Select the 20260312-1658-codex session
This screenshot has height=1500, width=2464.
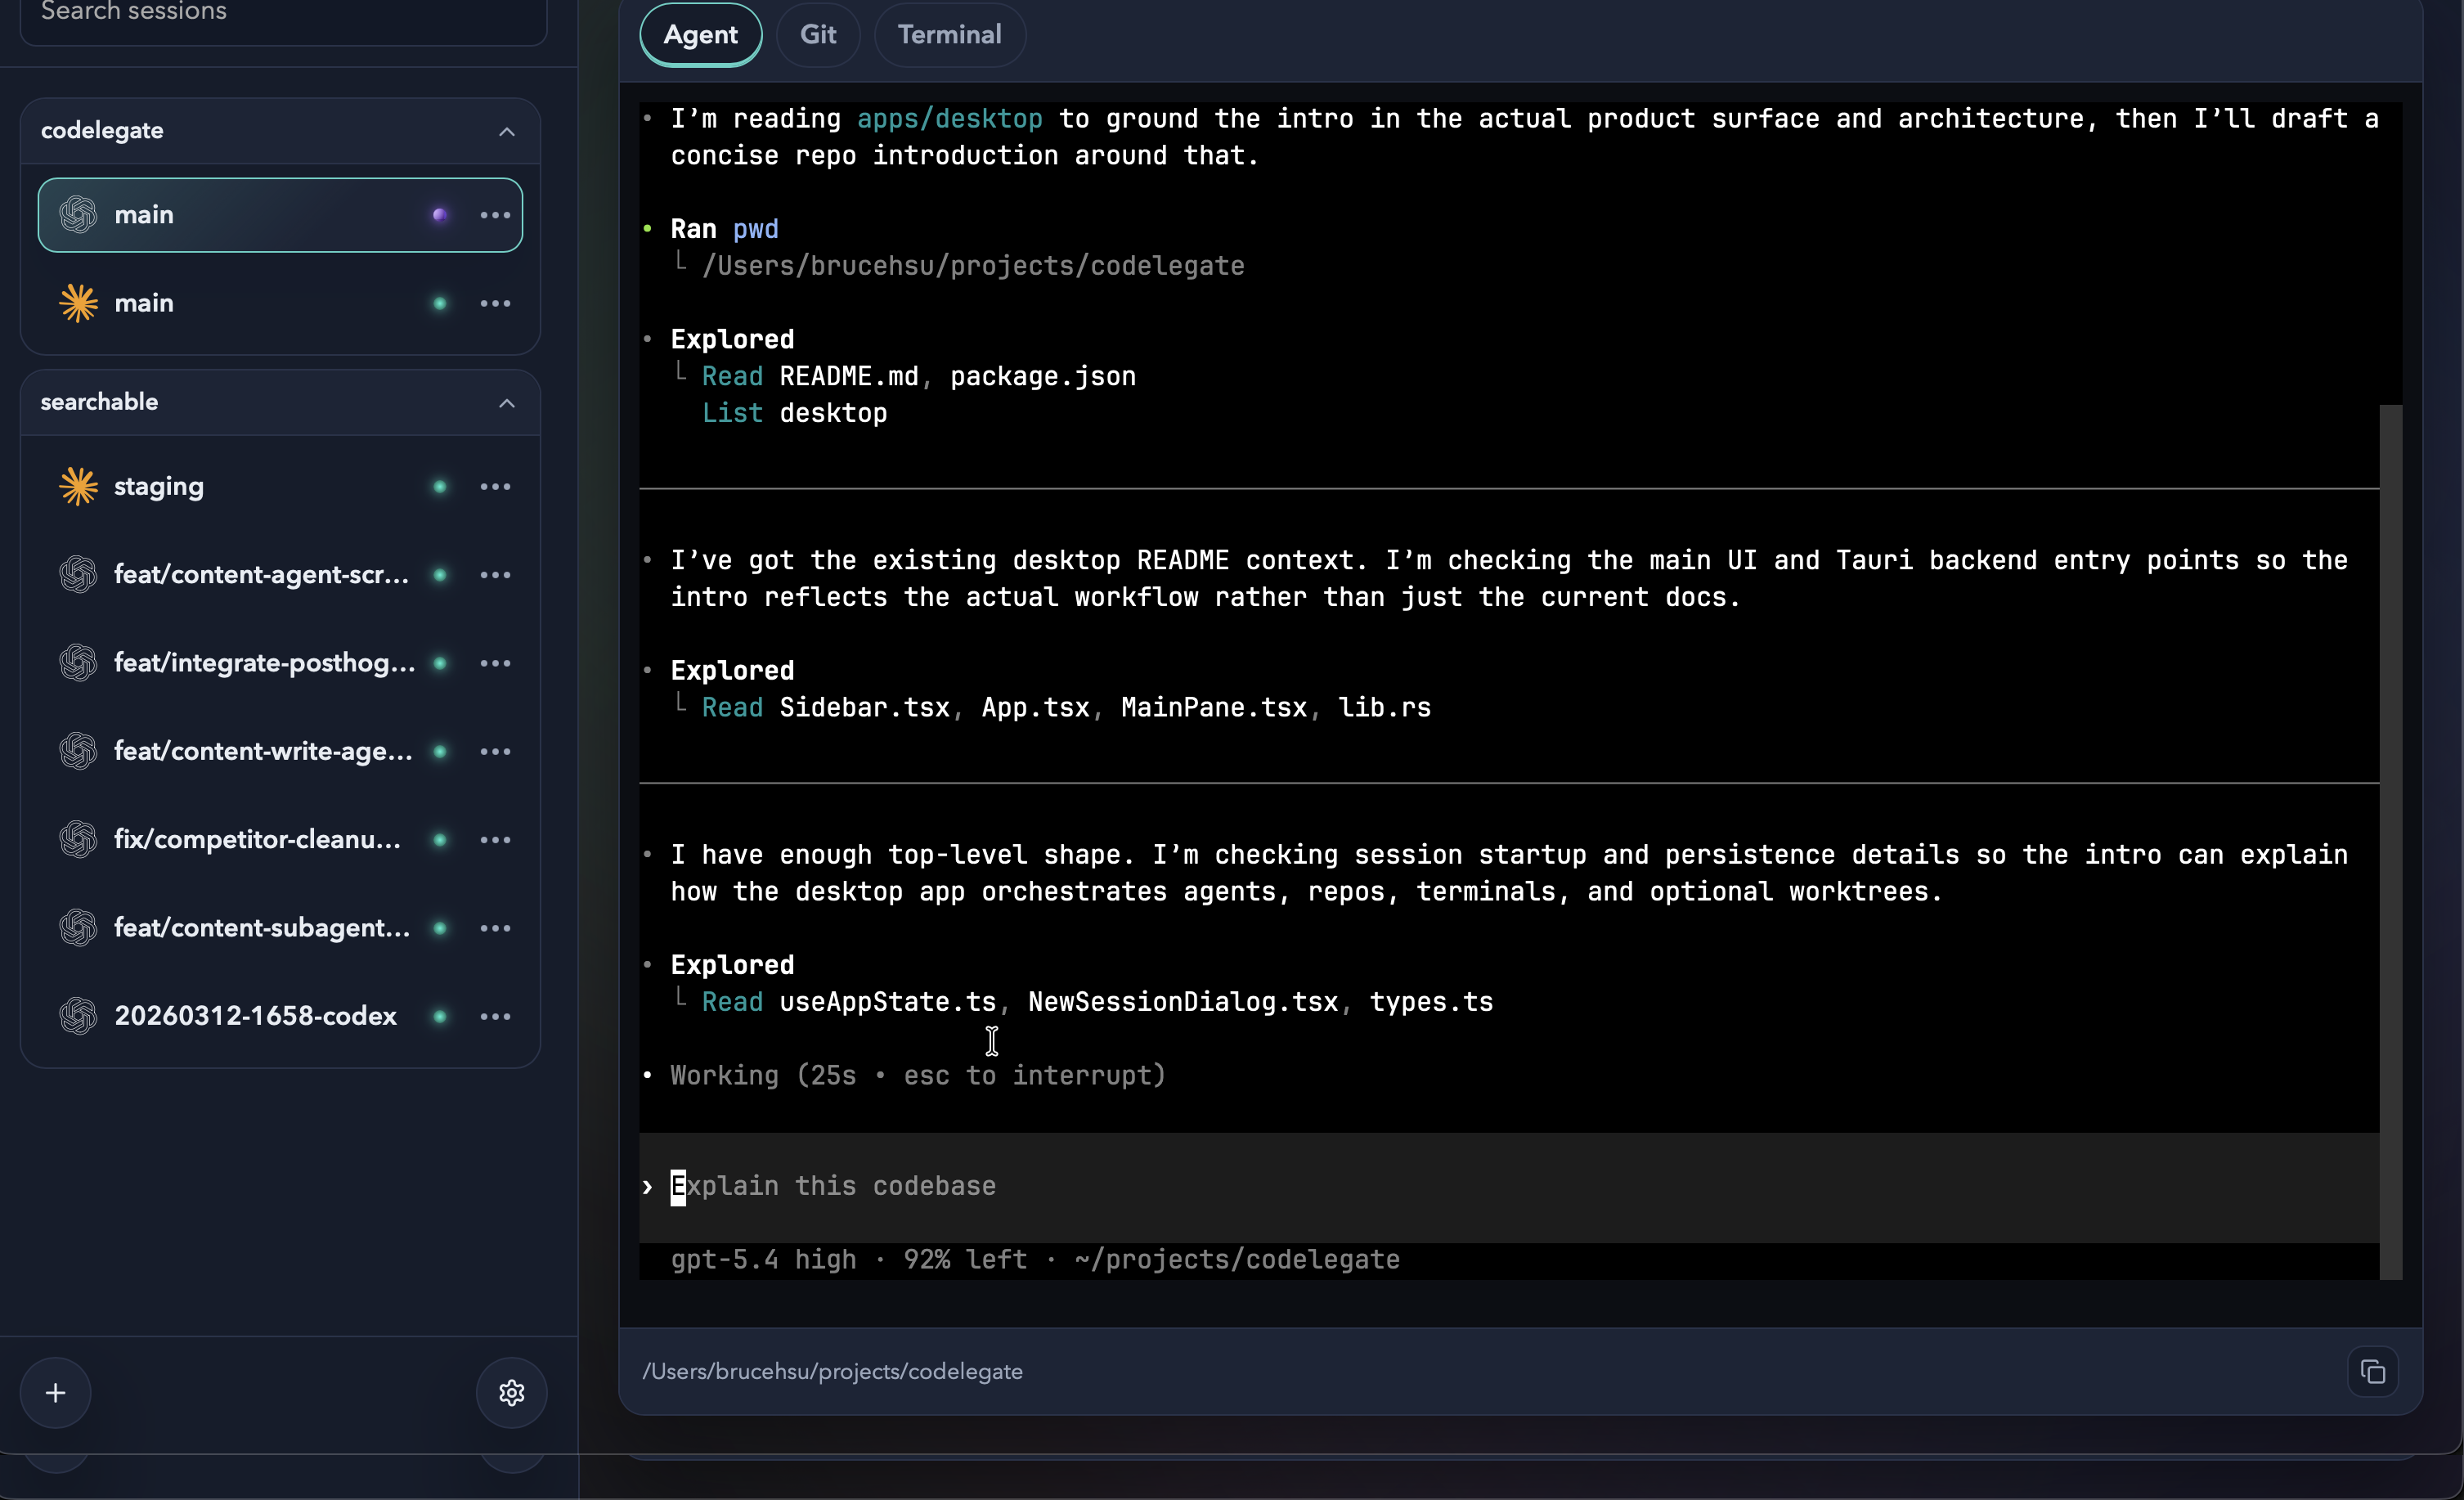pos(254,1016)
